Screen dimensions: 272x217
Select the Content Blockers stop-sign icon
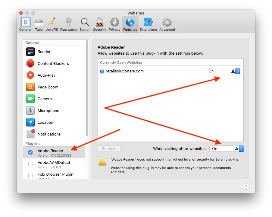(30, 63)
